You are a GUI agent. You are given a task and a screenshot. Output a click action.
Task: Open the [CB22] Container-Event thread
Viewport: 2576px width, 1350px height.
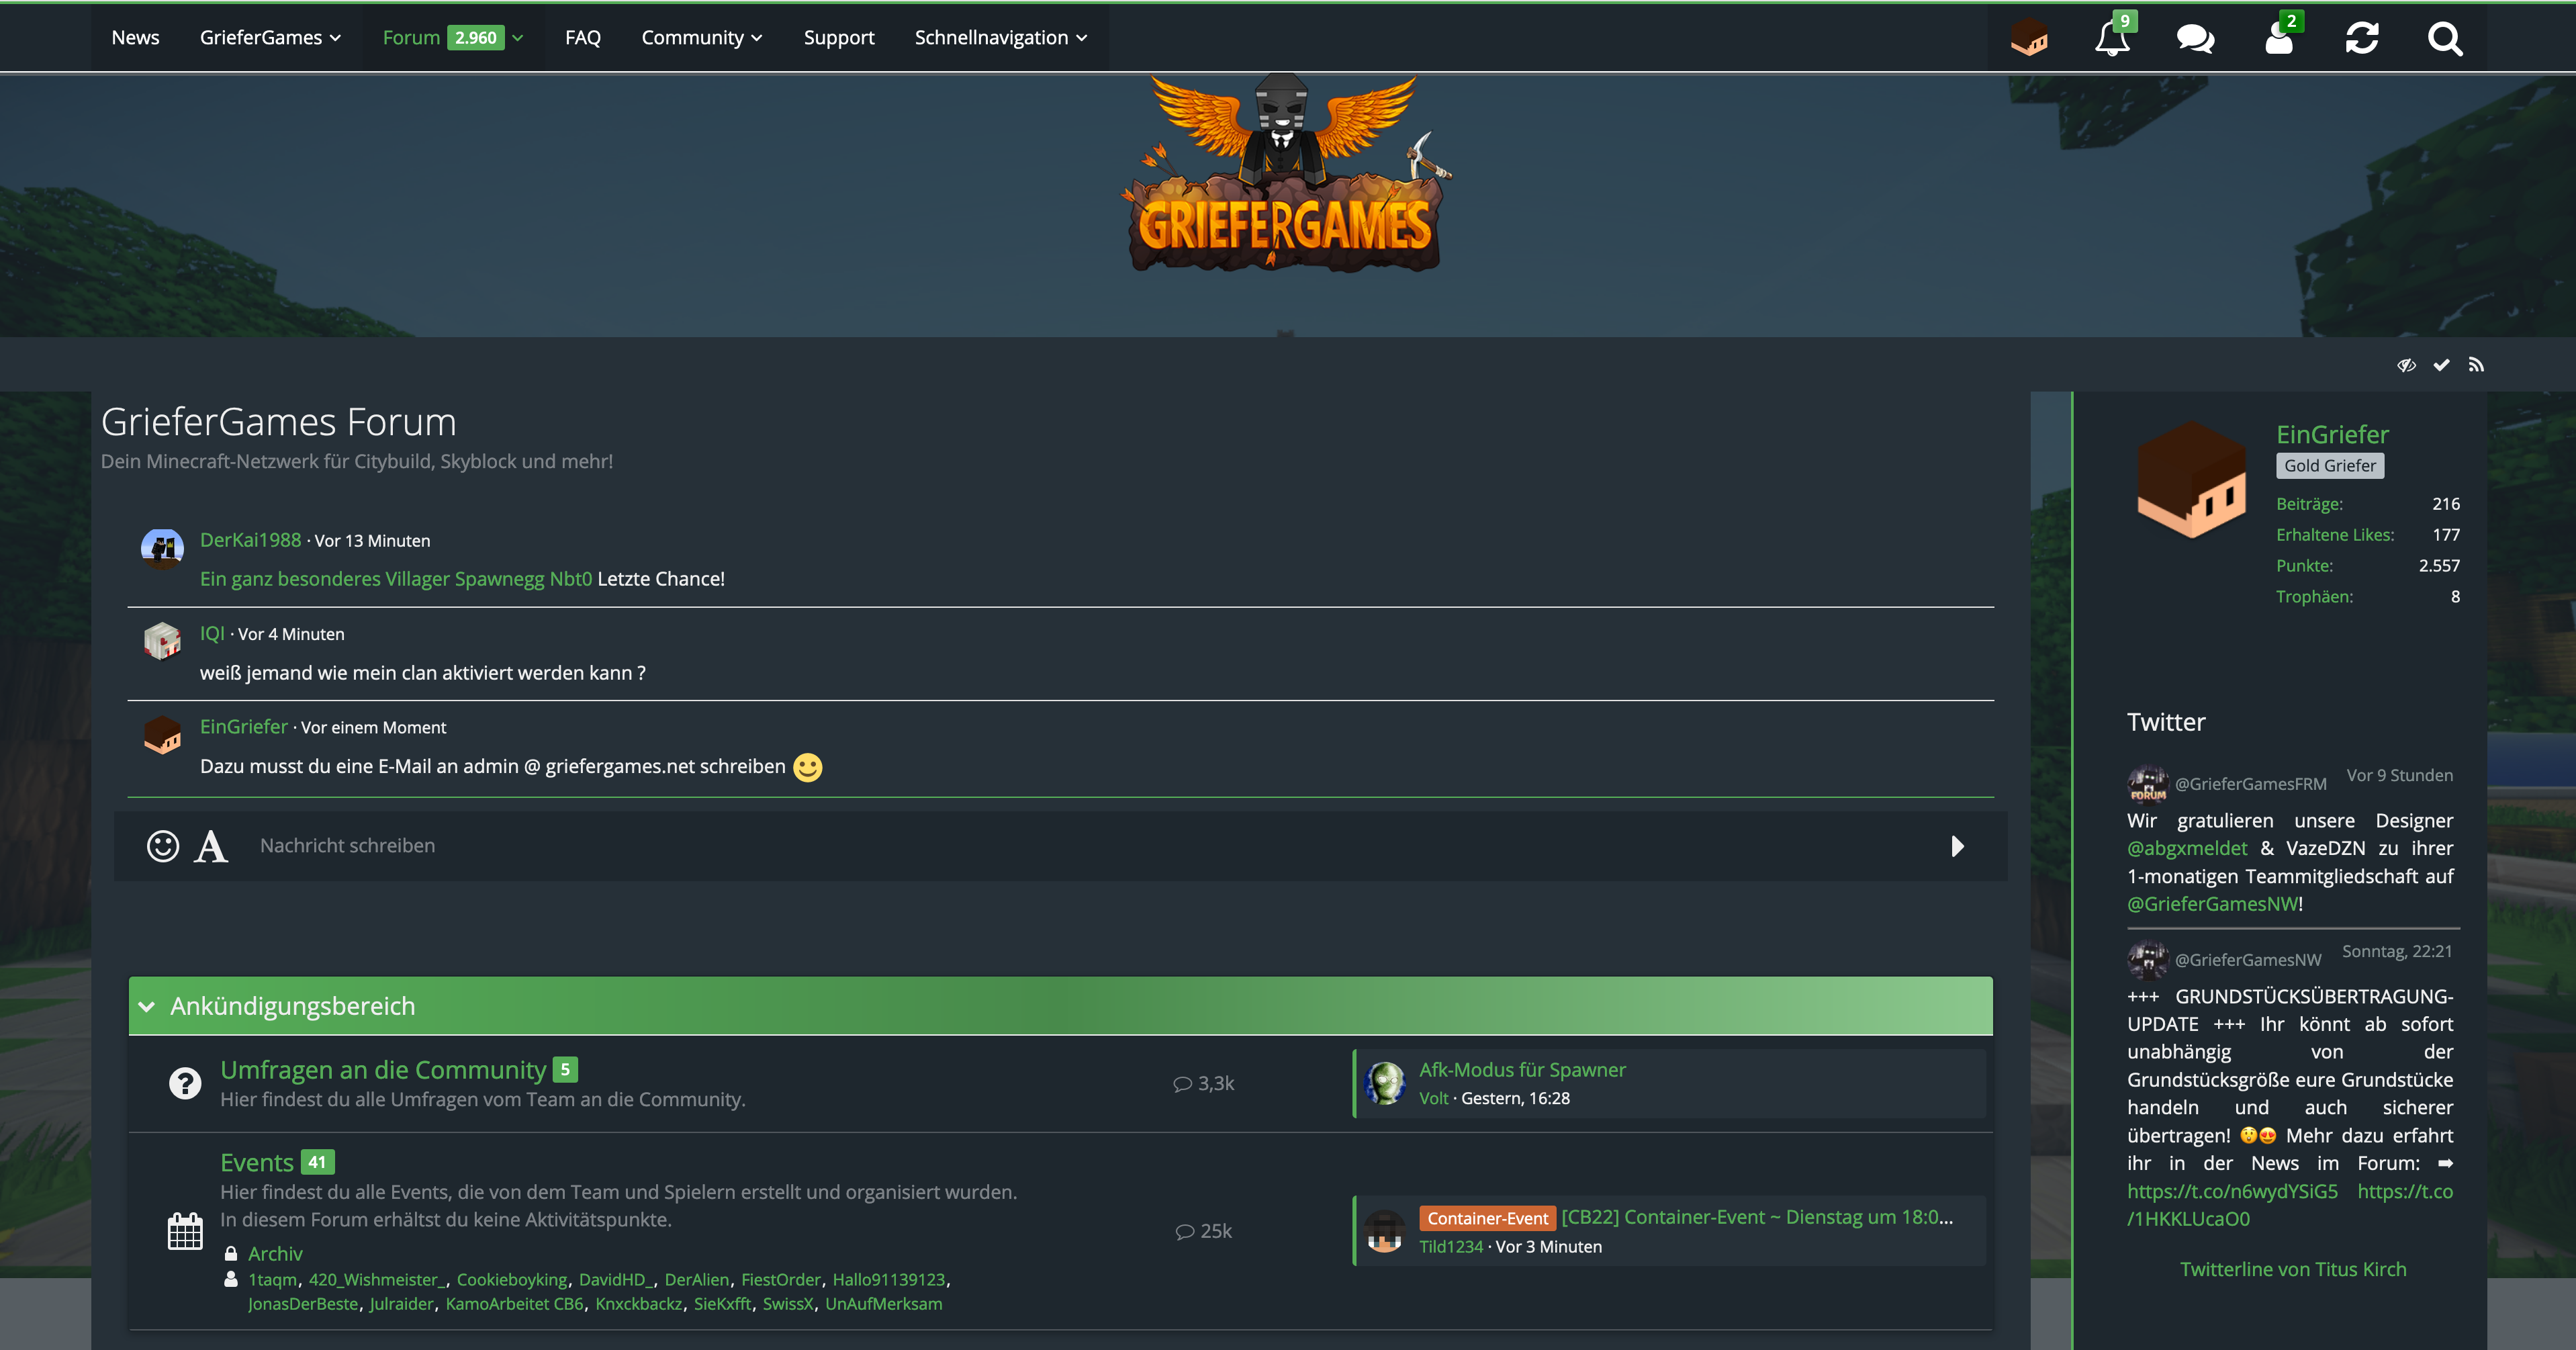1757,1217
